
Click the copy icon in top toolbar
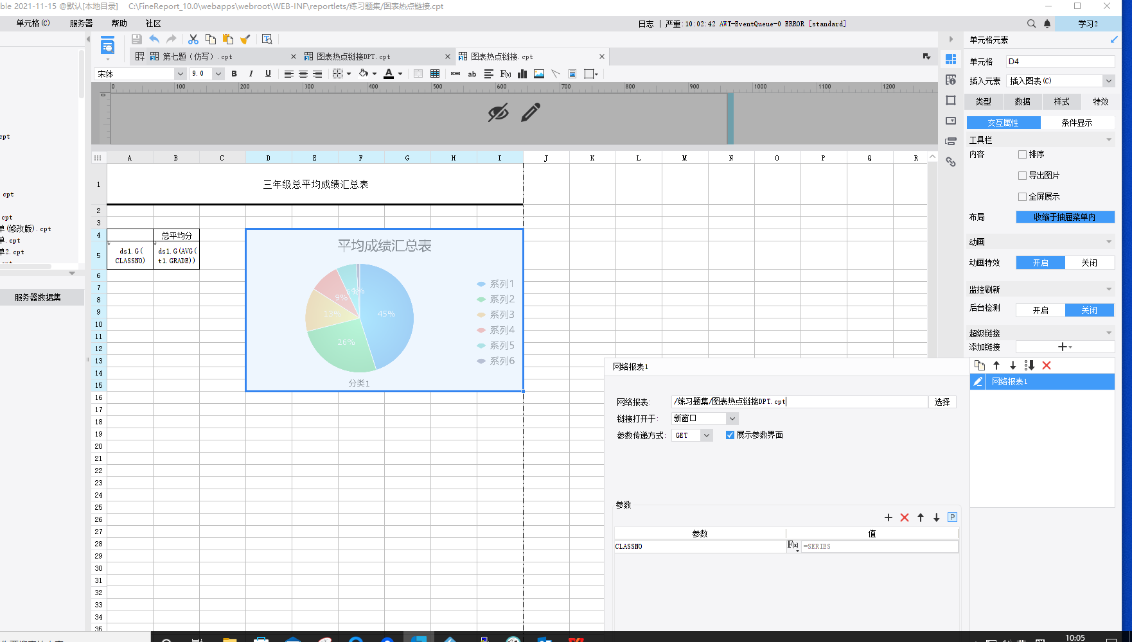tap(211, 39)
